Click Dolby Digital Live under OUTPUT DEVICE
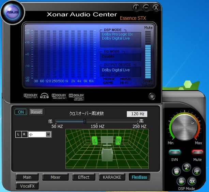 [116, 70]
